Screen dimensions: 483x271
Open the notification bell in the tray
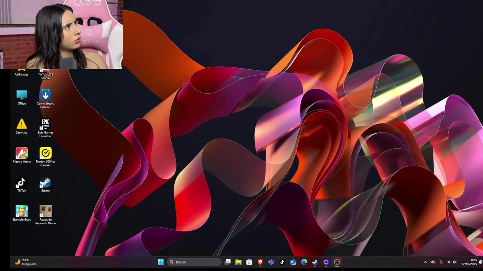[481, 262]
